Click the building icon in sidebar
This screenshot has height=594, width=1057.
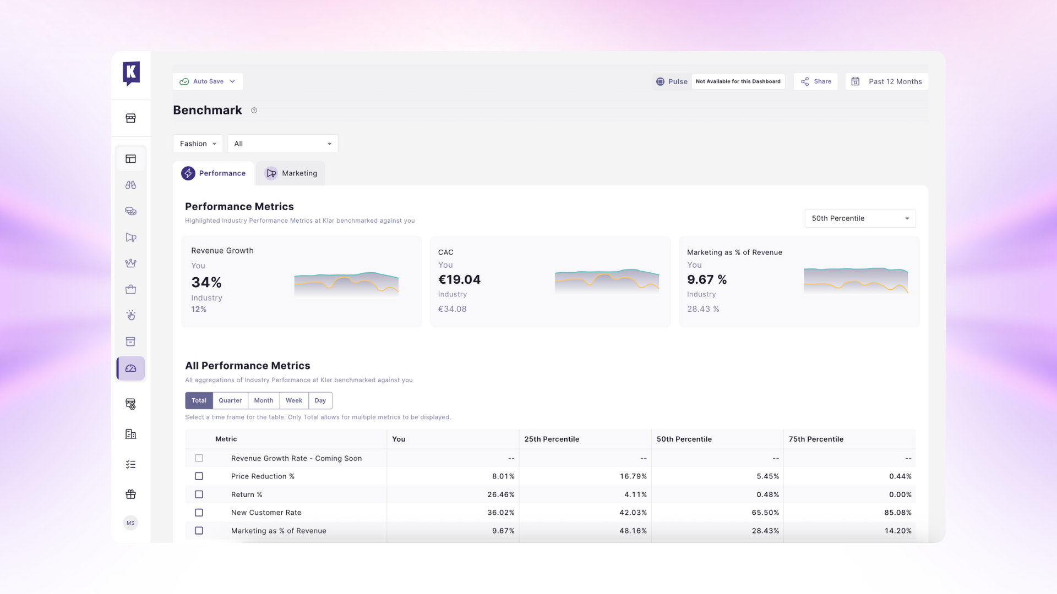click(130, 434)
